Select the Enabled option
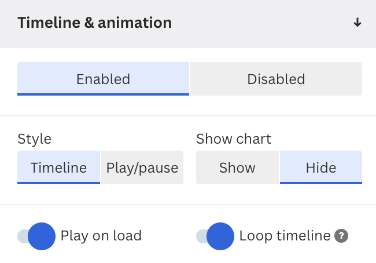The width and height of the screenshot is (376, 263). (x=103, y=79)
